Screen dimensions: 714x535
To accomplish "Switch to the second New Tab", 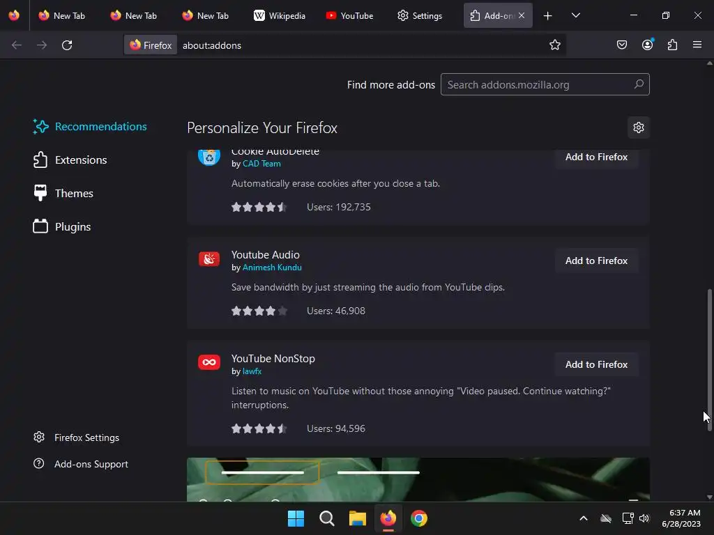I will 134,15.
